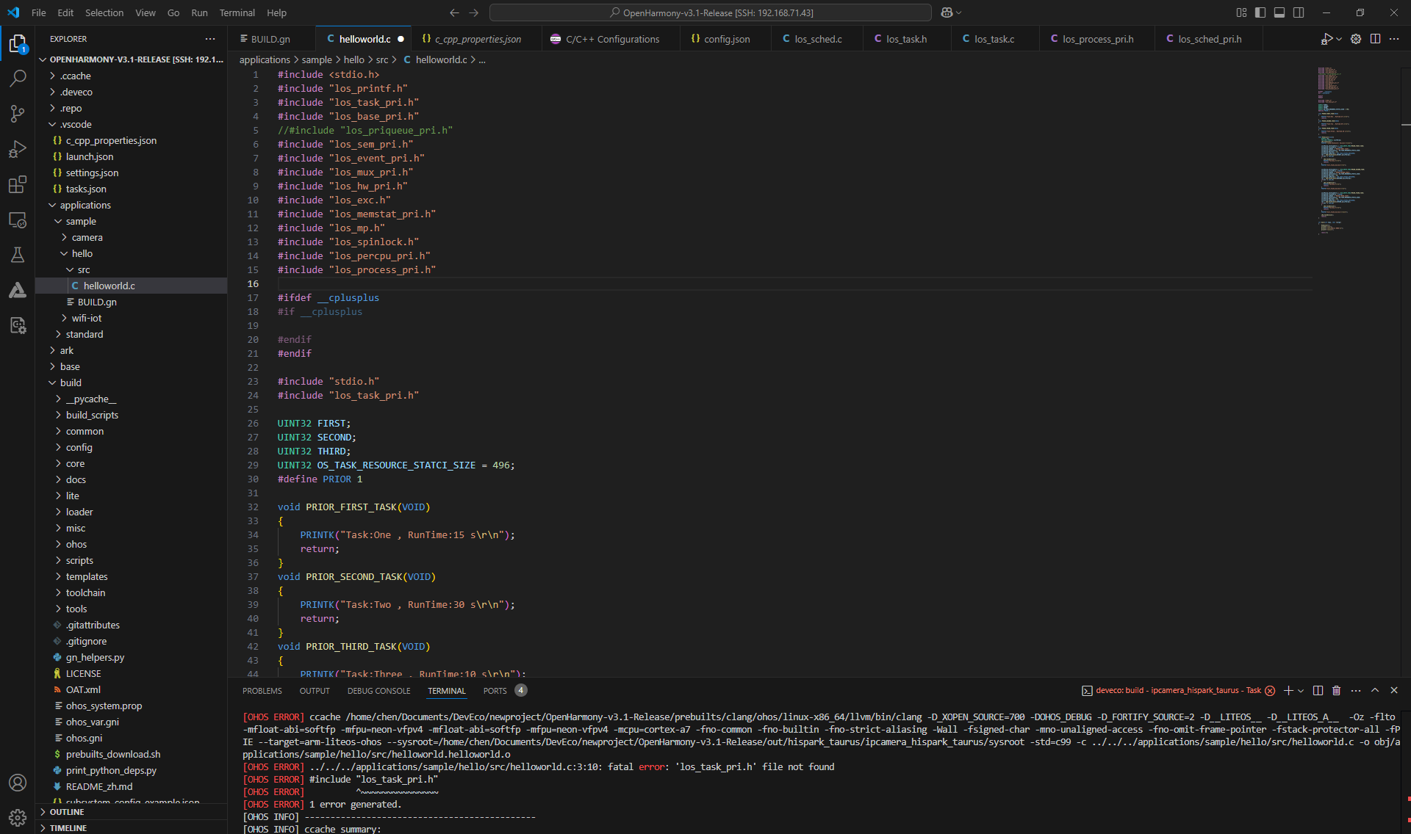
Task: Open the new terminal launch profile dropdown
Action: 1301,690
